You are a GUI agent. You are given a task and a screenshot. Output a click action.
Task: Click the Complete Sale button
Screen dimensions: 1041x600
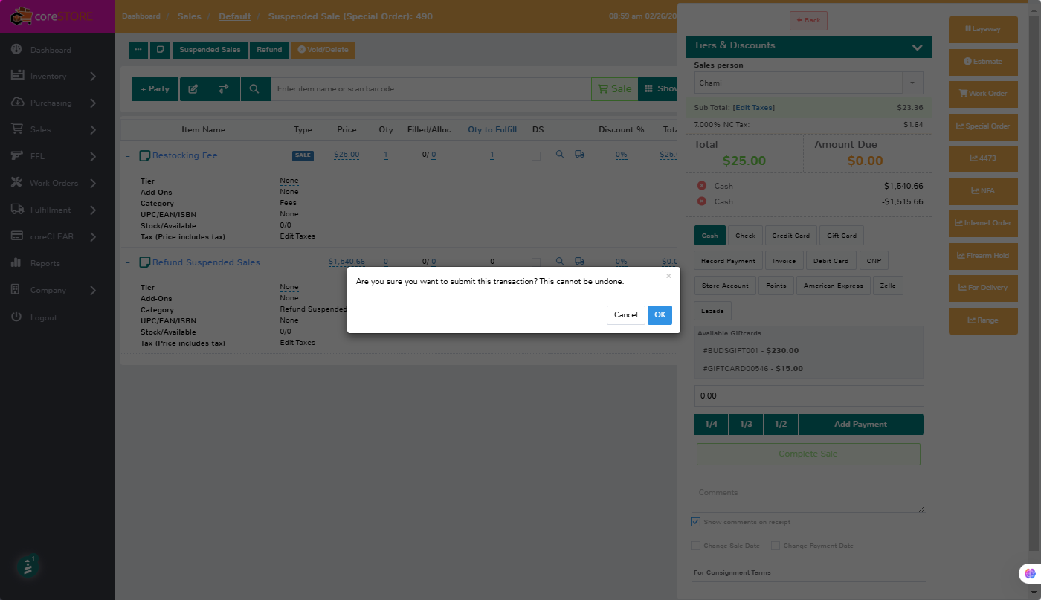(x=808, y=454)
